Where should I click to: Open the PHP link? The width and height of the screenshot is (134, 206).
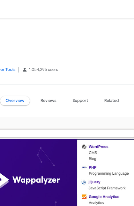tap(93, 167)
